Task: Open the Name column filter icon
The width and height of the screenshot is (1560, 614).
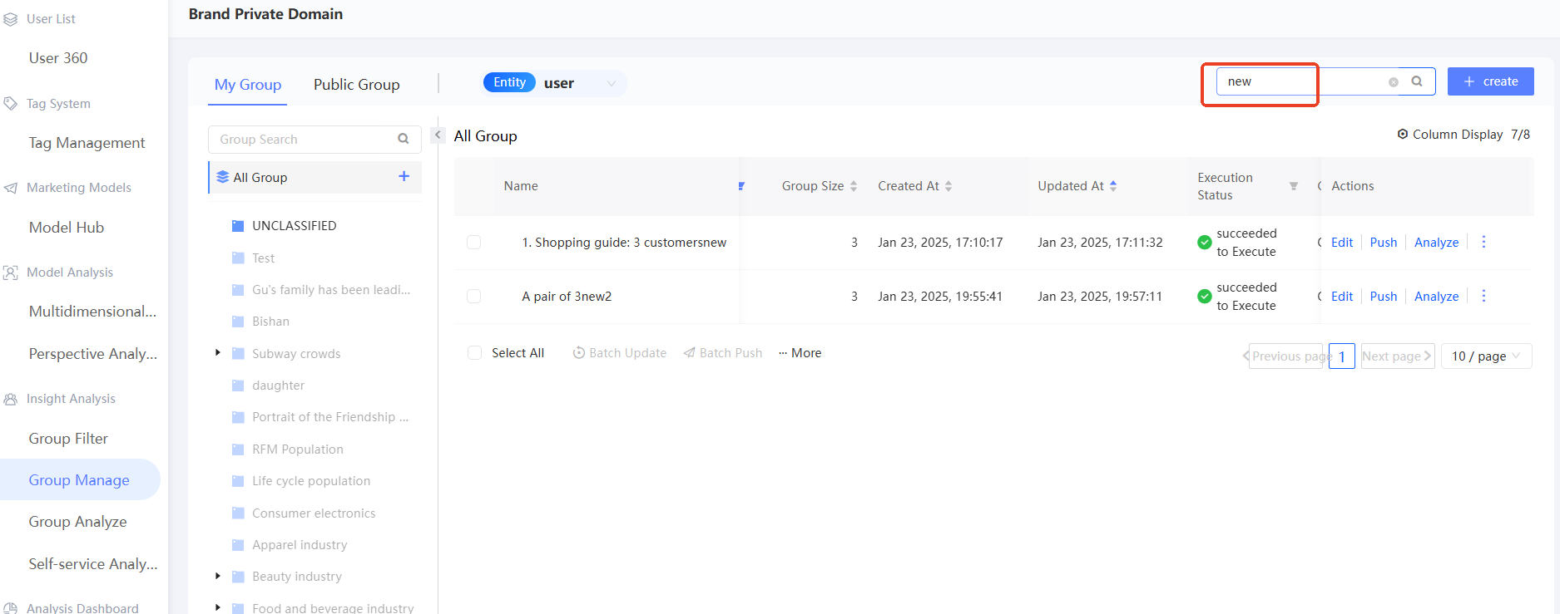Action: coord(741,186)
